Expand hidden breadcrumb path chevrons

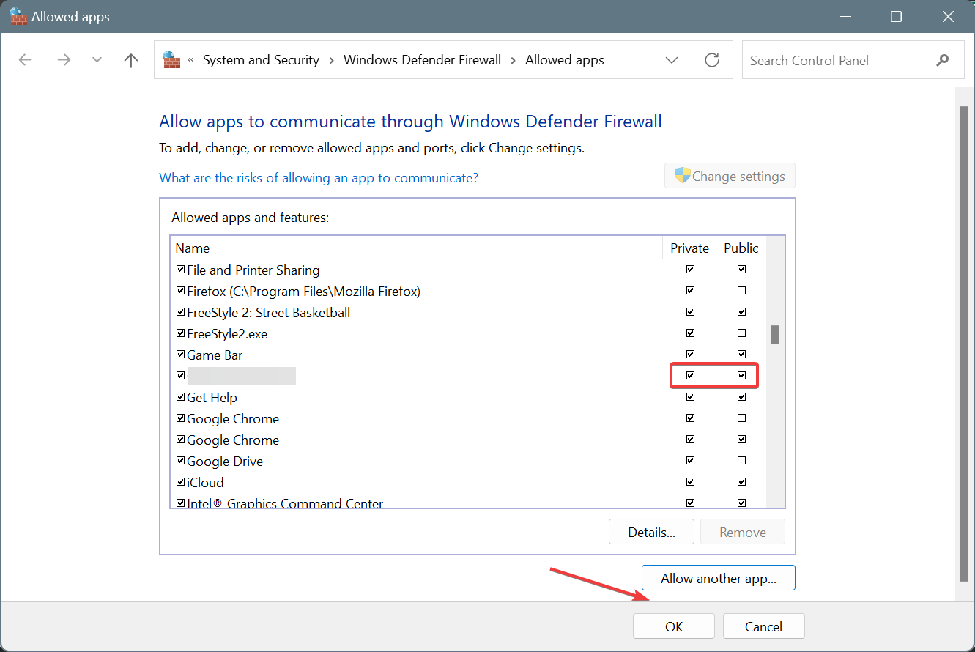pos(191,60)
